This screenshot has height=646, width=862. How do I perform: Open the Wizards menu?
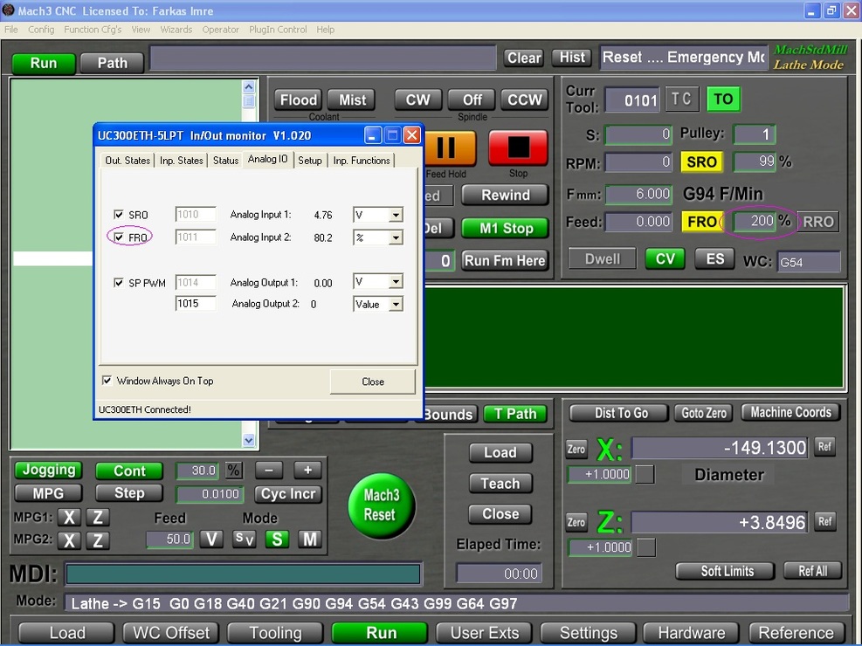pyautogui.click(x=176, y=30)
